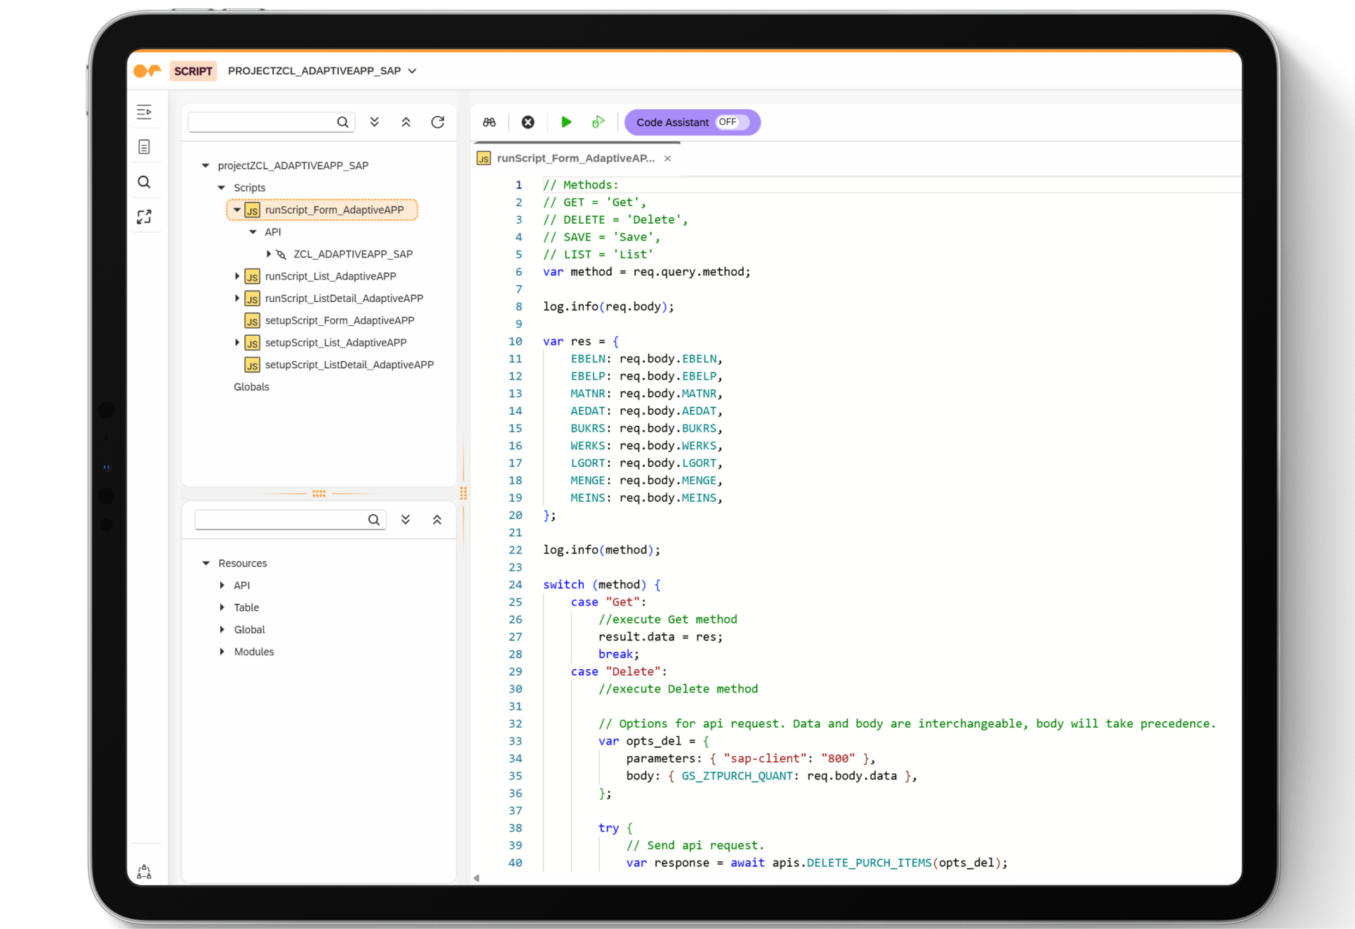Viewport: 1355px width, 929px height.
Task: Collapse all nodes in the Resources panel
Action: pos(437,520)
